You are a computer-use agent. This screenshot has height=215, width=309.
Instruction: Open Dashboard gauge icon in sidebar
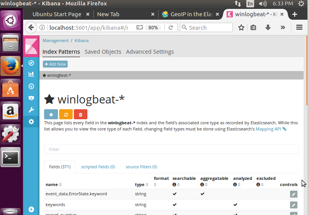click(31, 86)
